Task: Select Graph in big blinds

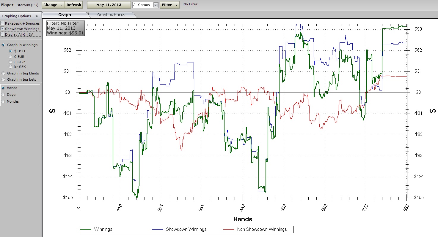Action: pyautogui.click(x=4, y=73)
